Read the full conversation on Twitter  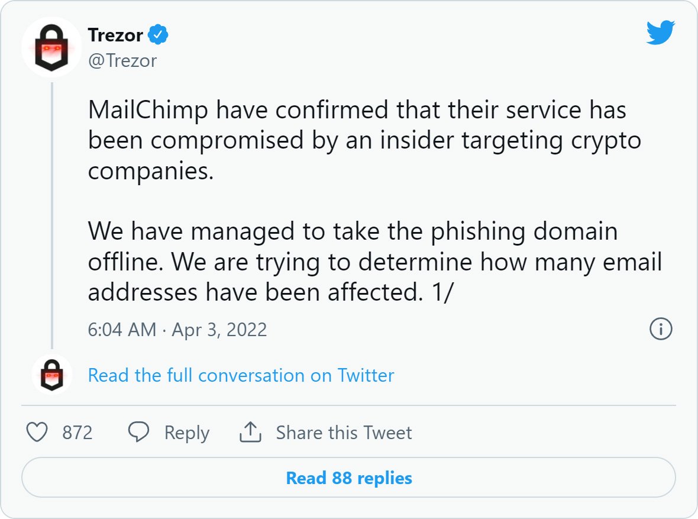click(241, 375)
